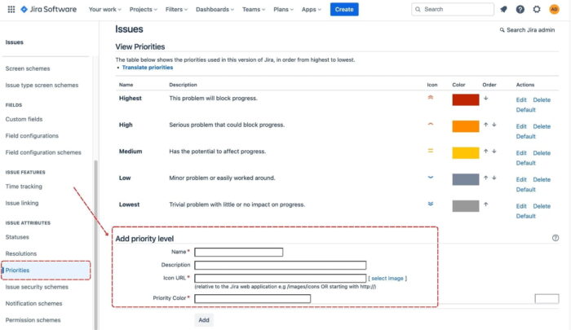Focus the top Search field
Viewport: 571px width, 330px height.
pos(453,10)
